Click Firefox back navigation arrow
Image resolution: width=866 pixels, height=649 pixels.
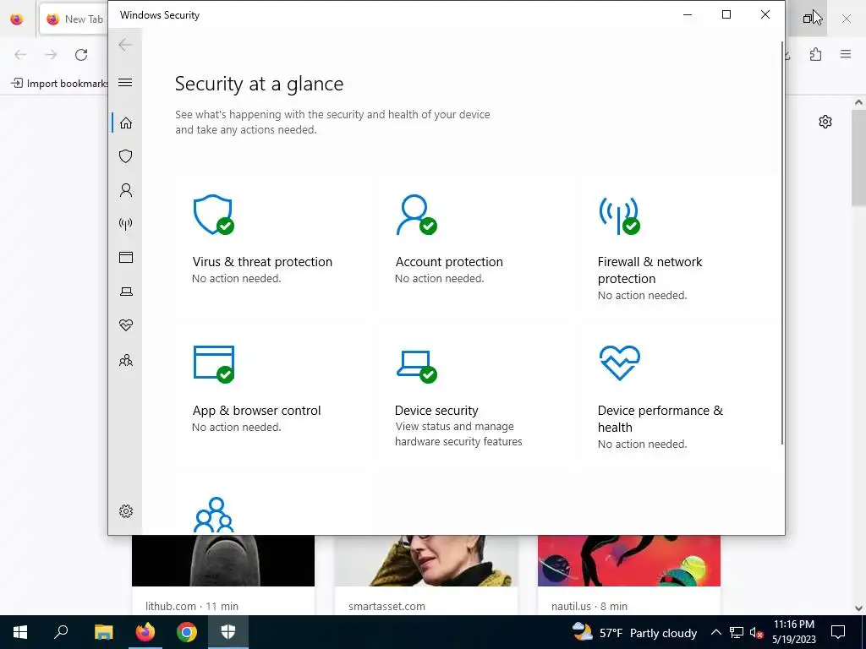coord(20,55)
